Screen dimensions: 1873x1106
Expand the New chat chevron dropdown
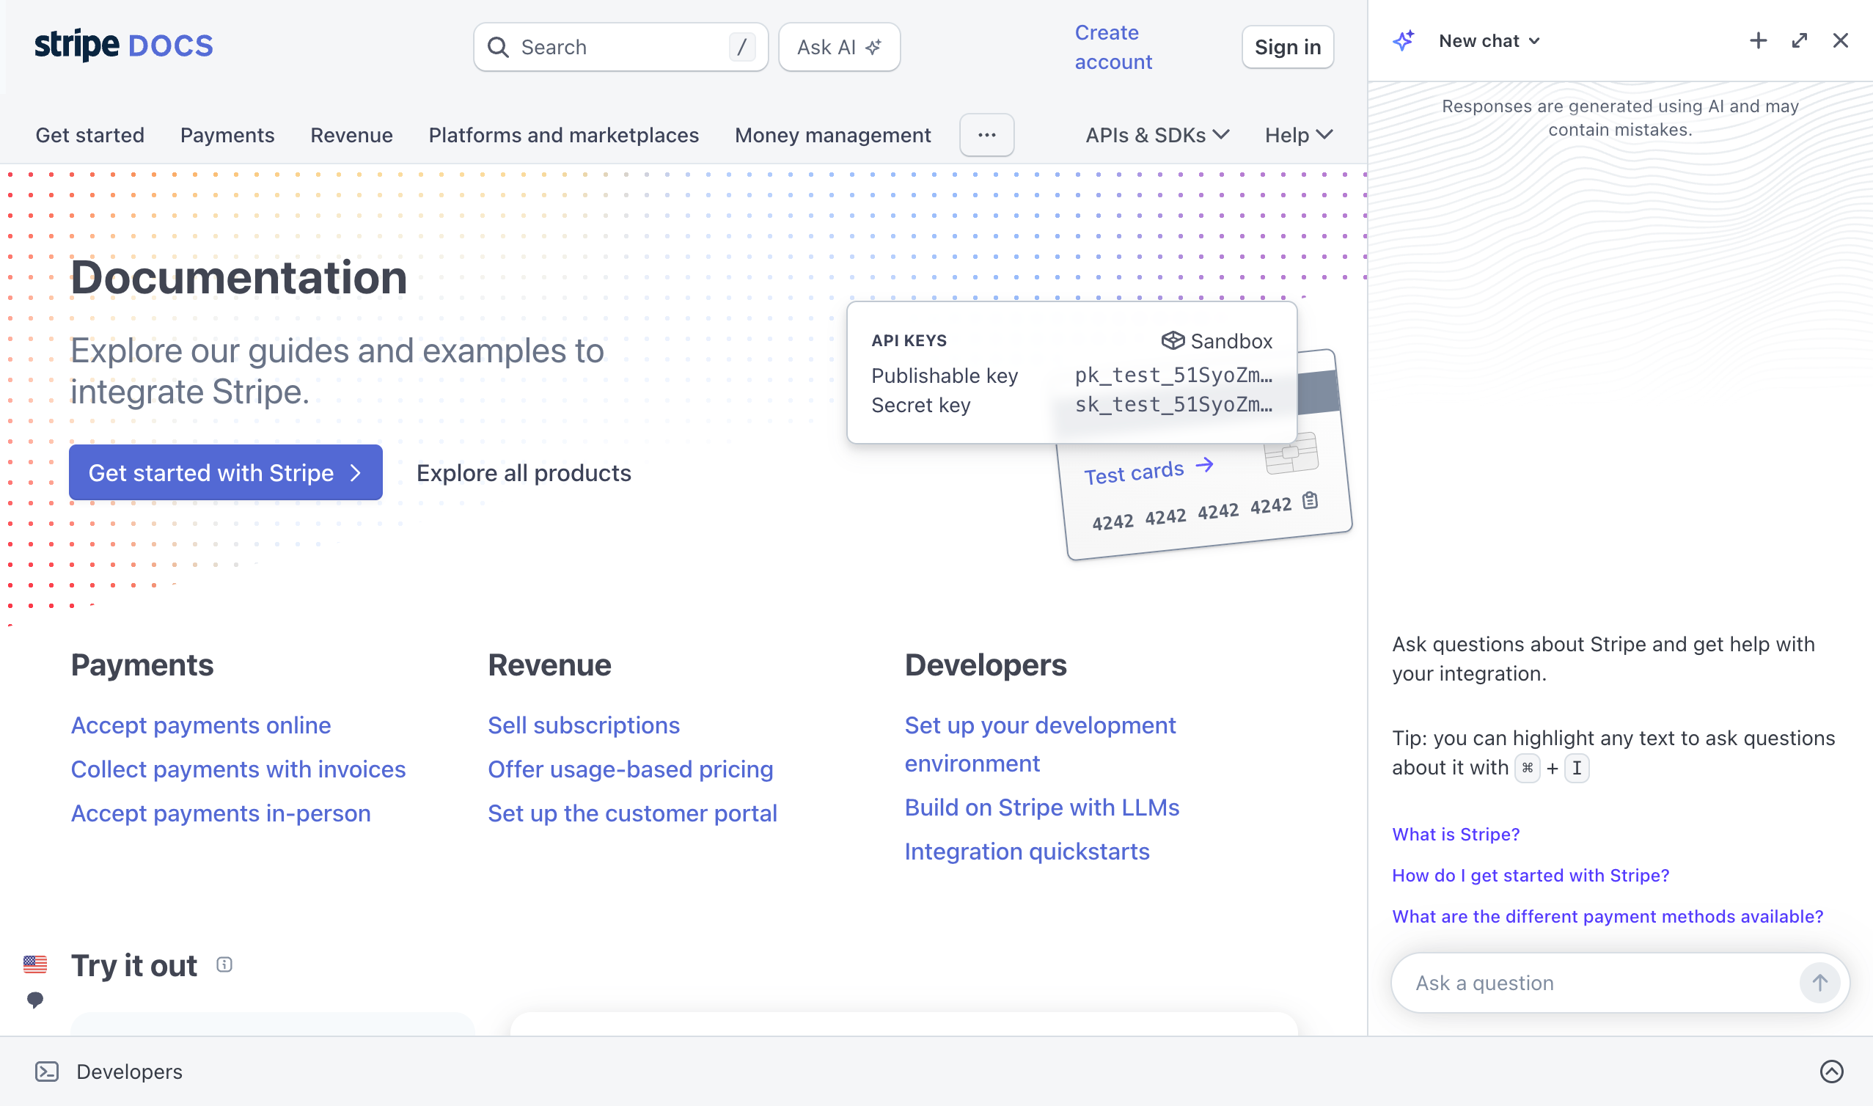pos(1535,41)
